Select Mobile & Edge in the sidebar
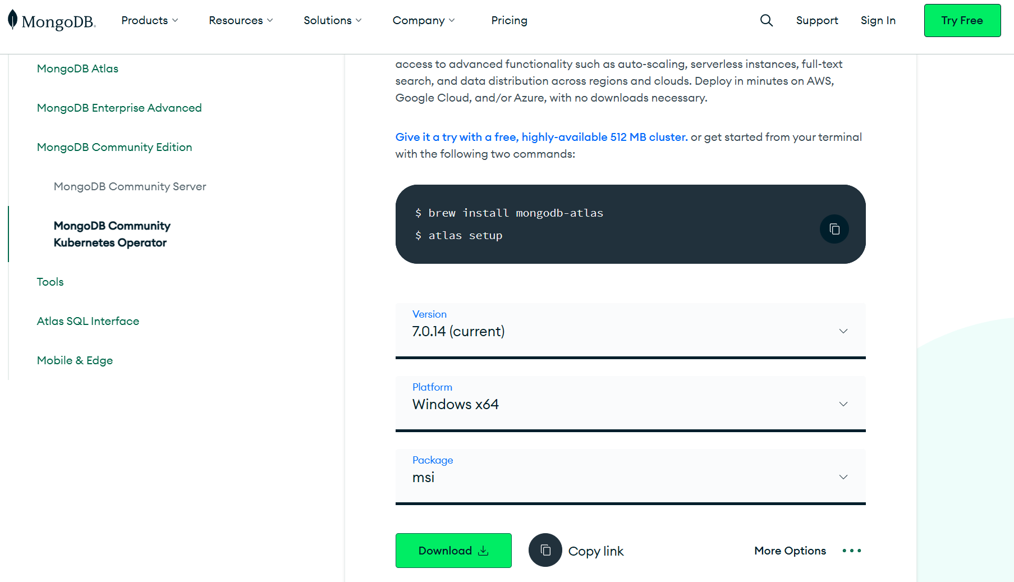The image size is (1014, 582). pos(75,360)
